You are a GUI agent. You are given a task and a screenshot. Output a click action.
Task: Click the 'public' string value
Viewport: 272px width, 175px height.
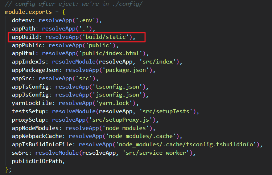click(x=99, y=45)
